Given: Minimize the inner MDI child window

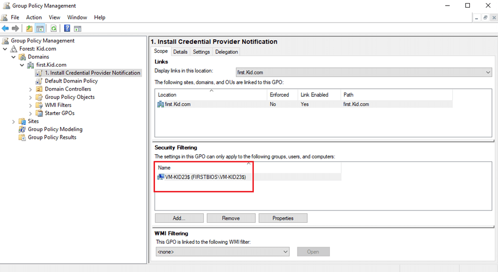Looking at the screenshot, I should click(476, 18).
